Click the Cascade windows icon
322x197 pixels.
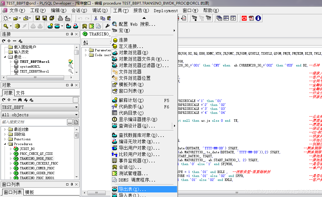(219, 18)
